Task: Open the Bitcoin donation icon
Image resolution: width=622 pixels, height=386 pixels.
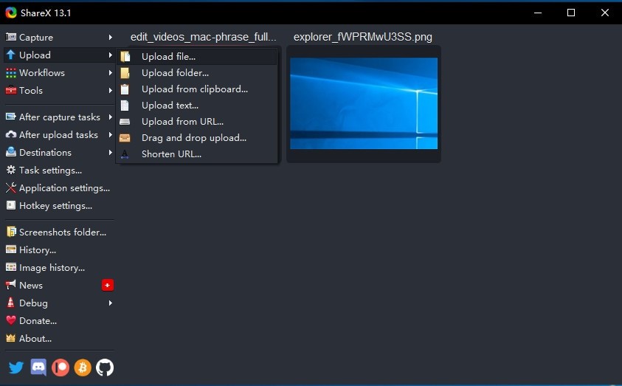Action: click(83, 368)
